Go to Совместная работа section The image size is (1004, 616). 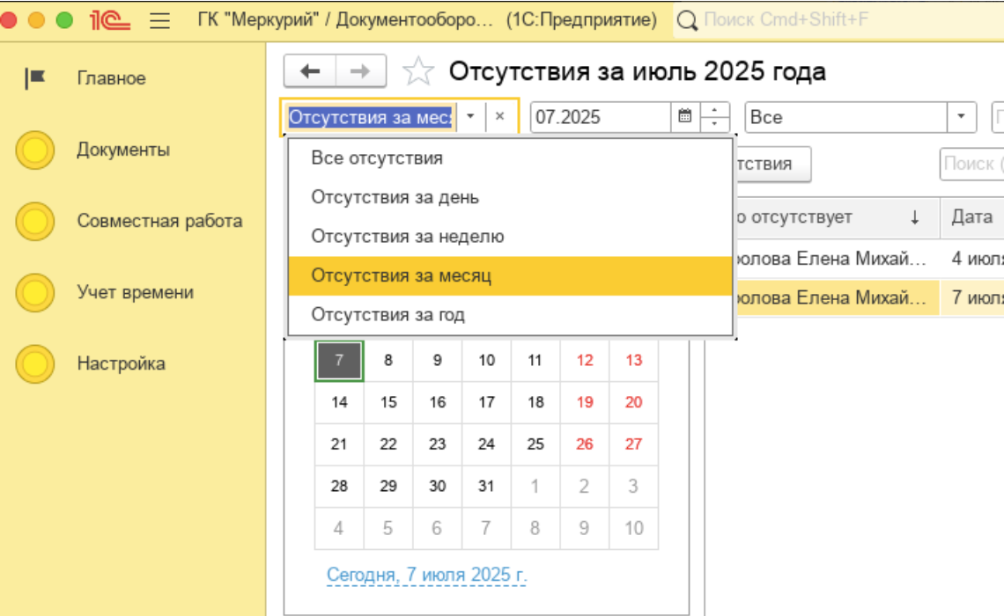[x=159, y=221]
